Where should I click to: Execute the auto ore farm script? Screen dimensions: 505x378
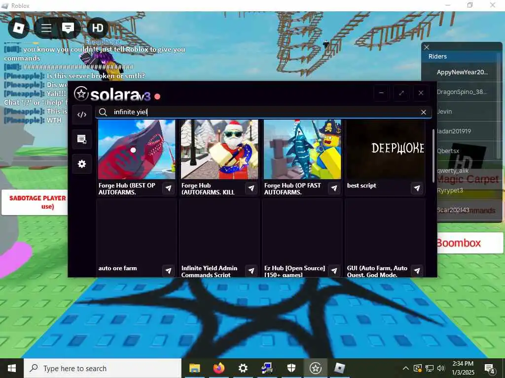click(169, 271)
